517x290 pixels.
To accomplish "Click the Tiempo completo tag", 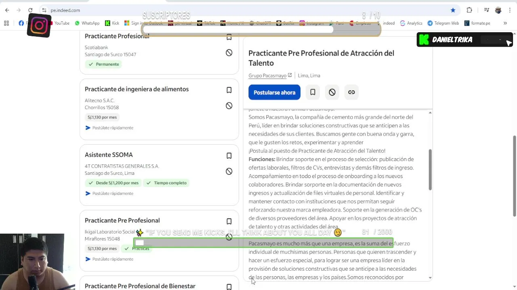I will [x=166, y=183].
